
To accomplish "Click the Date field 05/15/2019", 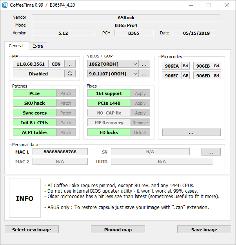I will tap(197, 33).
